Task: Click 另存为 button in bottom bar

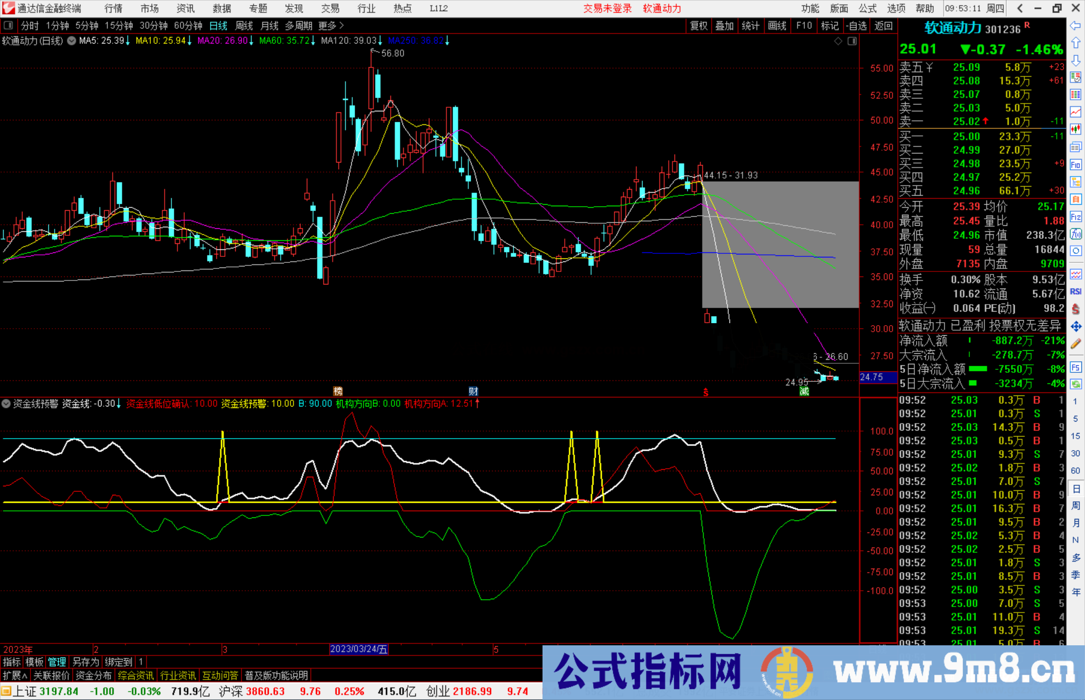Action: [85, 662]
